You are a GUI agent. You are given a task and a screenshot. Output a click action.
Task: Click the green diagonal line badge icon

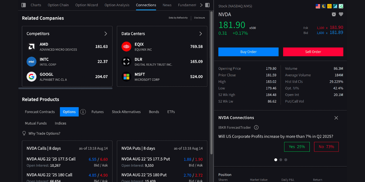(341, 6)
